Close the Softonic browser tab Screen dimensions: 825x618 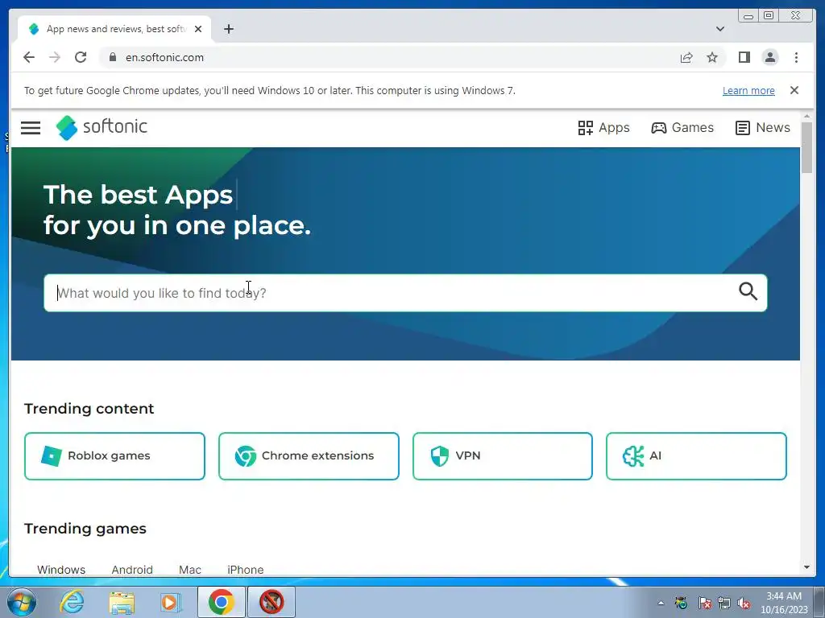198,29
